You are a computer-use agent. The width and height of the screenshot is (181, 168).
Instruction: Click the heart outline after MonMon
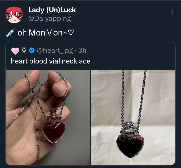[x=71, y=33]
